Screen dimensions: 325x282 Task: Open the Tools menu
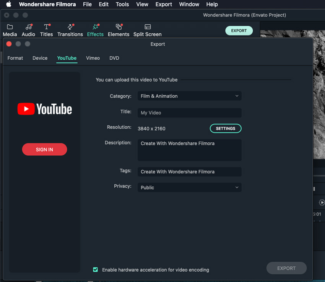pyautogui.click(x=122, y=4)
